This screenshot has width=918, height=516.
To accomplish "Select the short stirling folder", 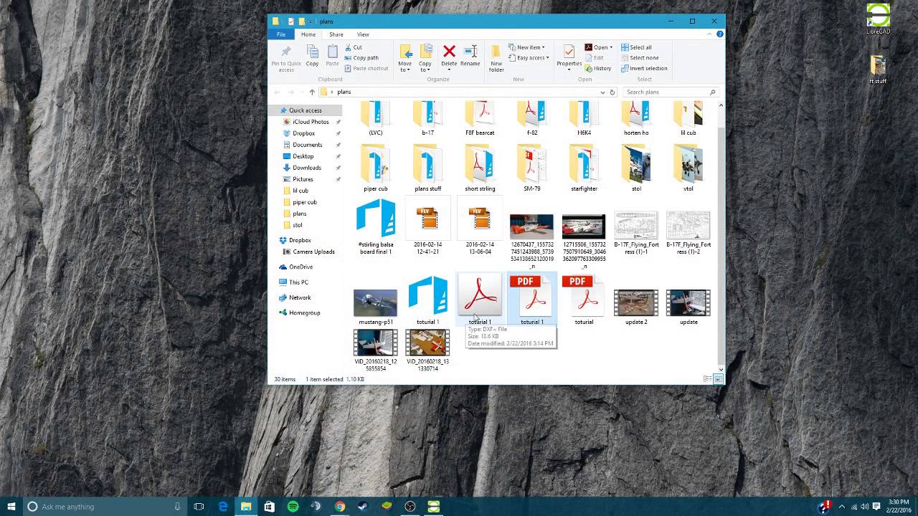I will (x=480, y=168).
